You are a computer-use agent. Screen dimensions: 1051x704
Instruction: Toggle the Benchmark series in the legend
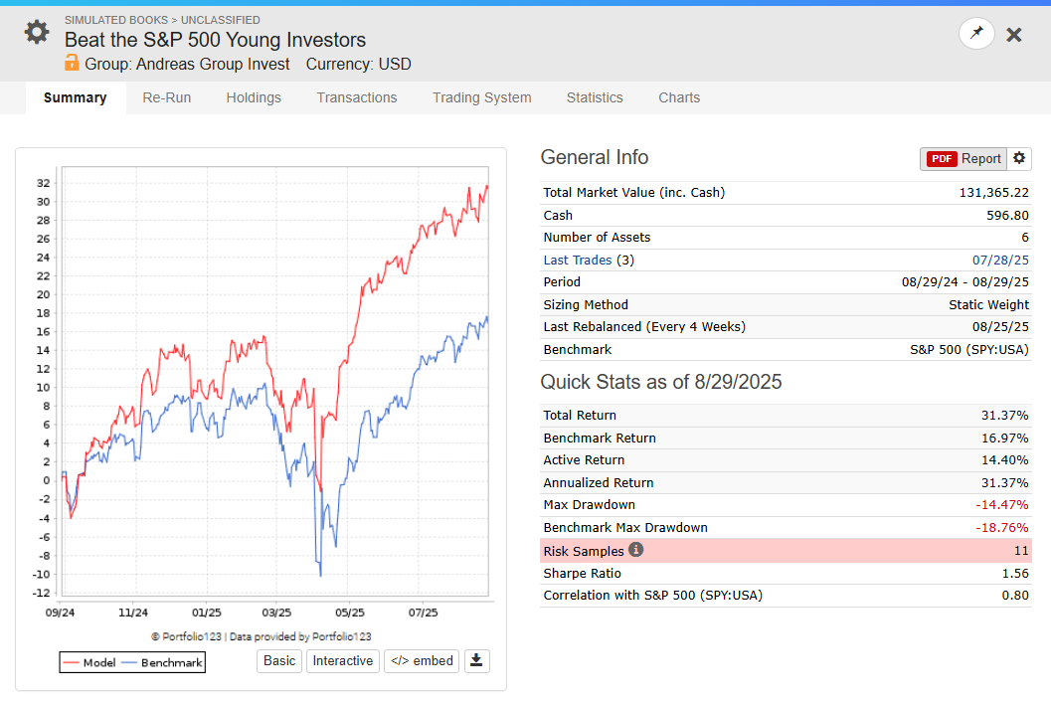pyautogui.click(x=163, y=662)
